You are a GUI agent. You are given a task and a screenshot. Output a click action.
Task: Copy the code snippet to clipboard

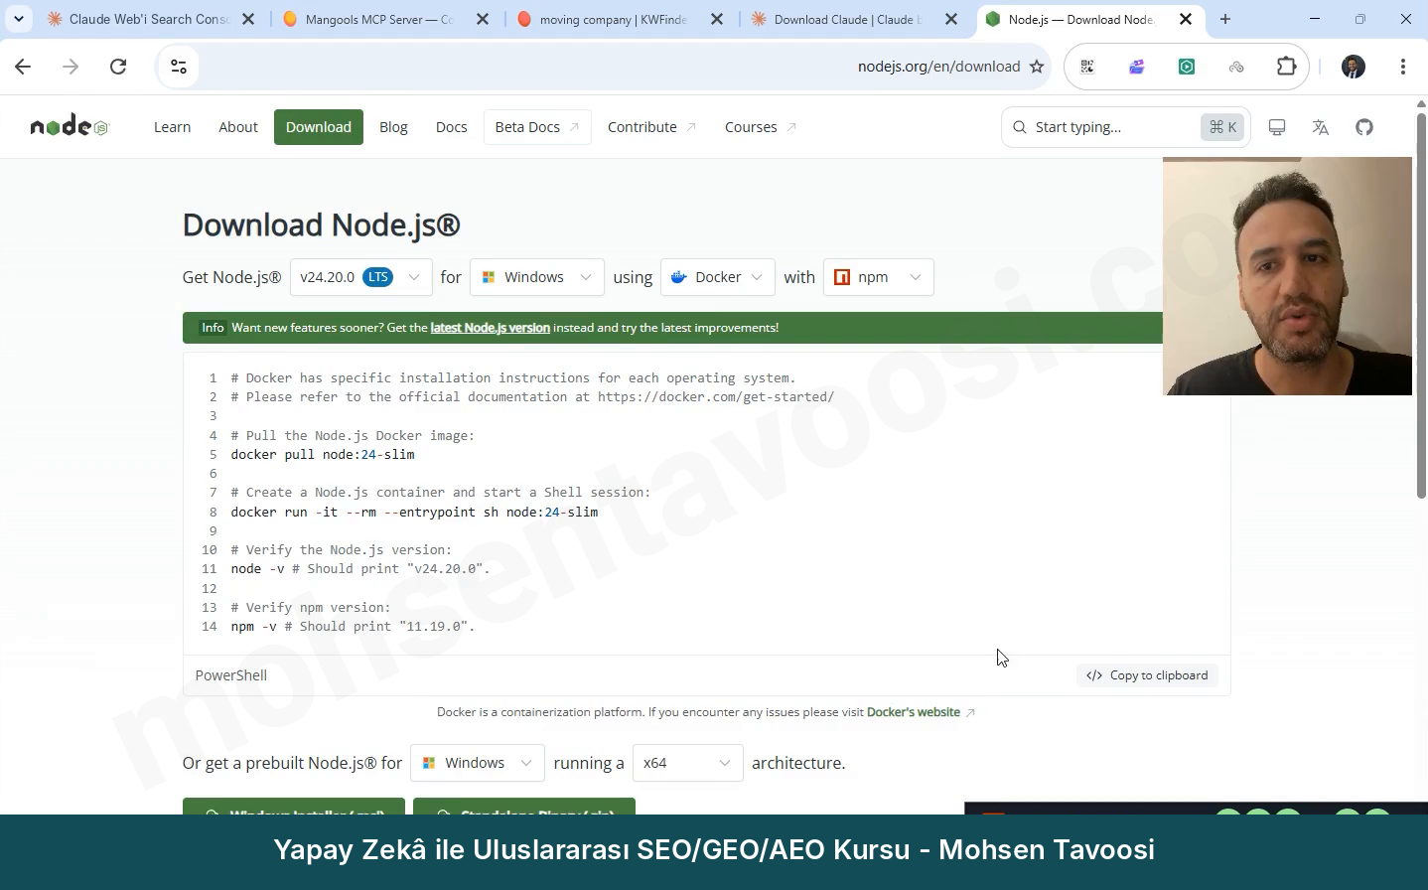tap(1147, 675)
